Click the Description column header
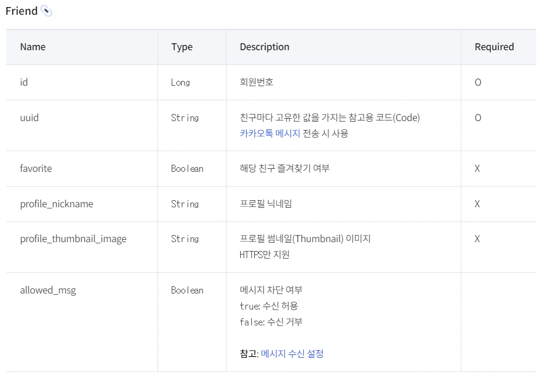This screenshot has height=375, width=541. coord(264,47)
